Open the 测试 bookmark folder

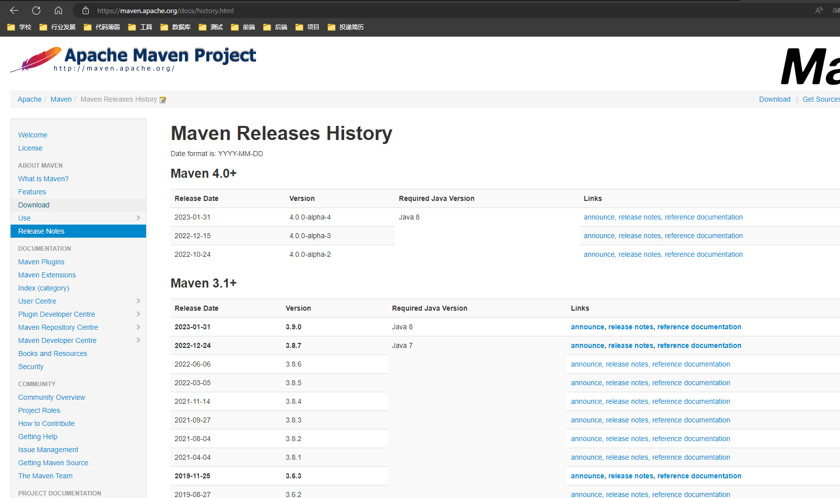(211, 27)
